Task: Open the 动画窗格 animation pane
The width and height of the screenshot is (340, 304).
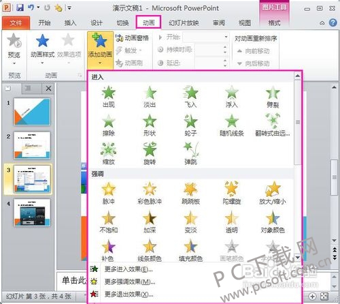Action: [132, 37]
